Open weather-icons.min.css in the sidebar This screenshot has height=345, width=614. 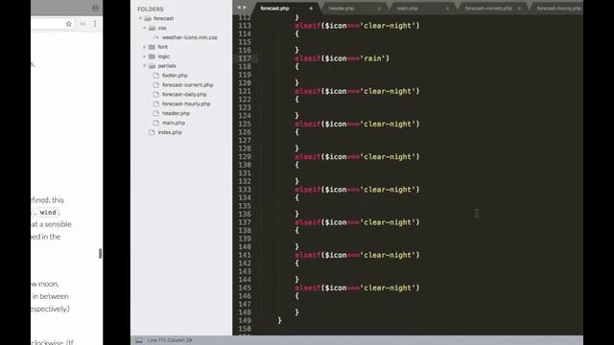(x=190, y=37)
